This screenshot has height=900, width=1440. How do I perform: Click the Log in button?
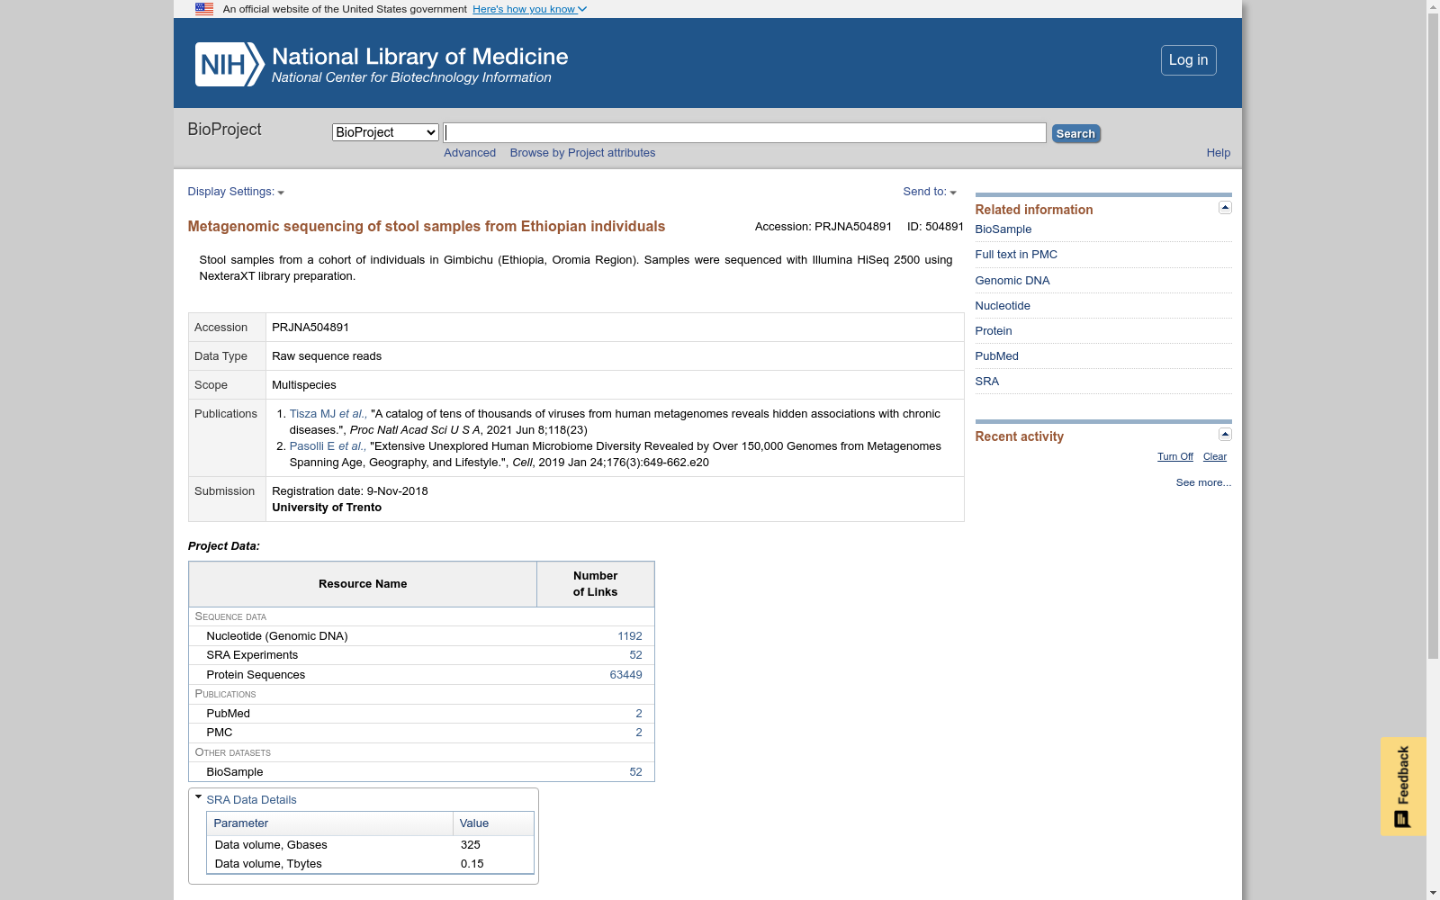tap(1188, 60)
